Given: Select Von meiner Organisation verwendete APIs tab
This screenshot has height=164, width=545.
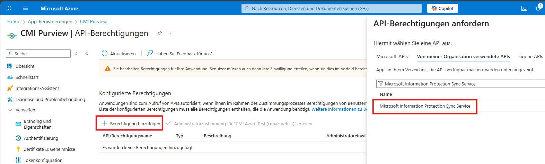Looking at the screenshot, I should (463, 56).
